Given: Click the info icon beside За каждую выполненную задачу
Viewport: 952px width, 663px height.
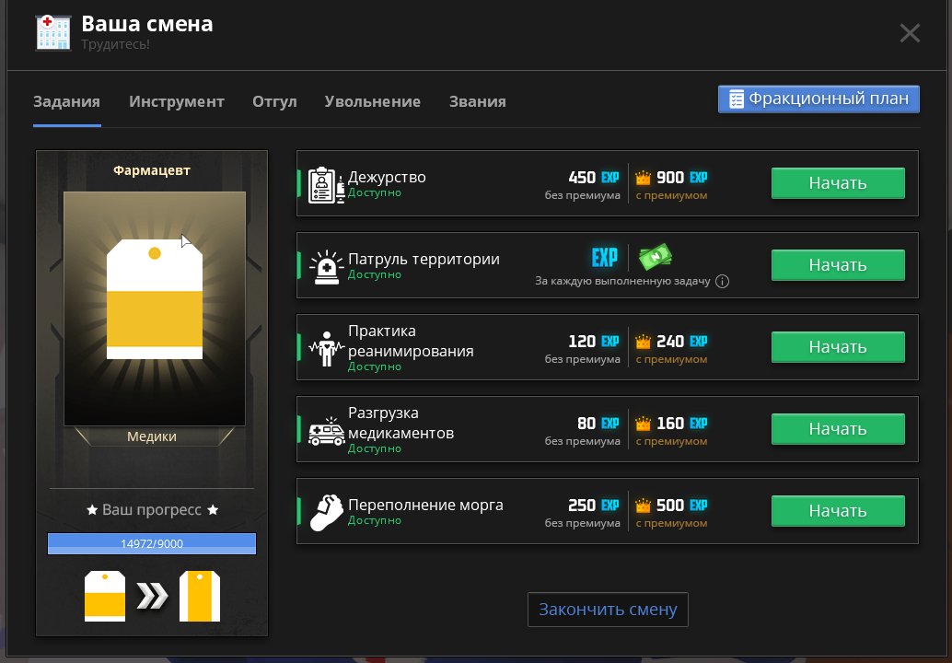Looking at the screenshot, I should click(722, 281).
